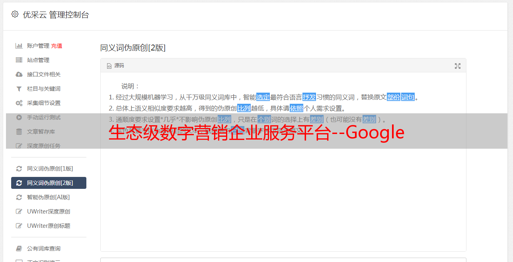Click the server icon next to 站点管理
This screenshot has width=513, height=262.
(19, 60)
